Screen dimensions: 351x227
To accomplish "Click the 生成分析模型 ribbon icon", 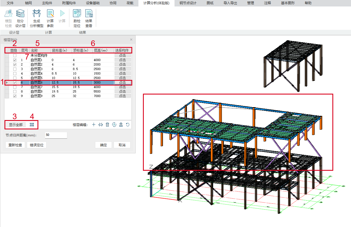I will (x=37, y=19).
